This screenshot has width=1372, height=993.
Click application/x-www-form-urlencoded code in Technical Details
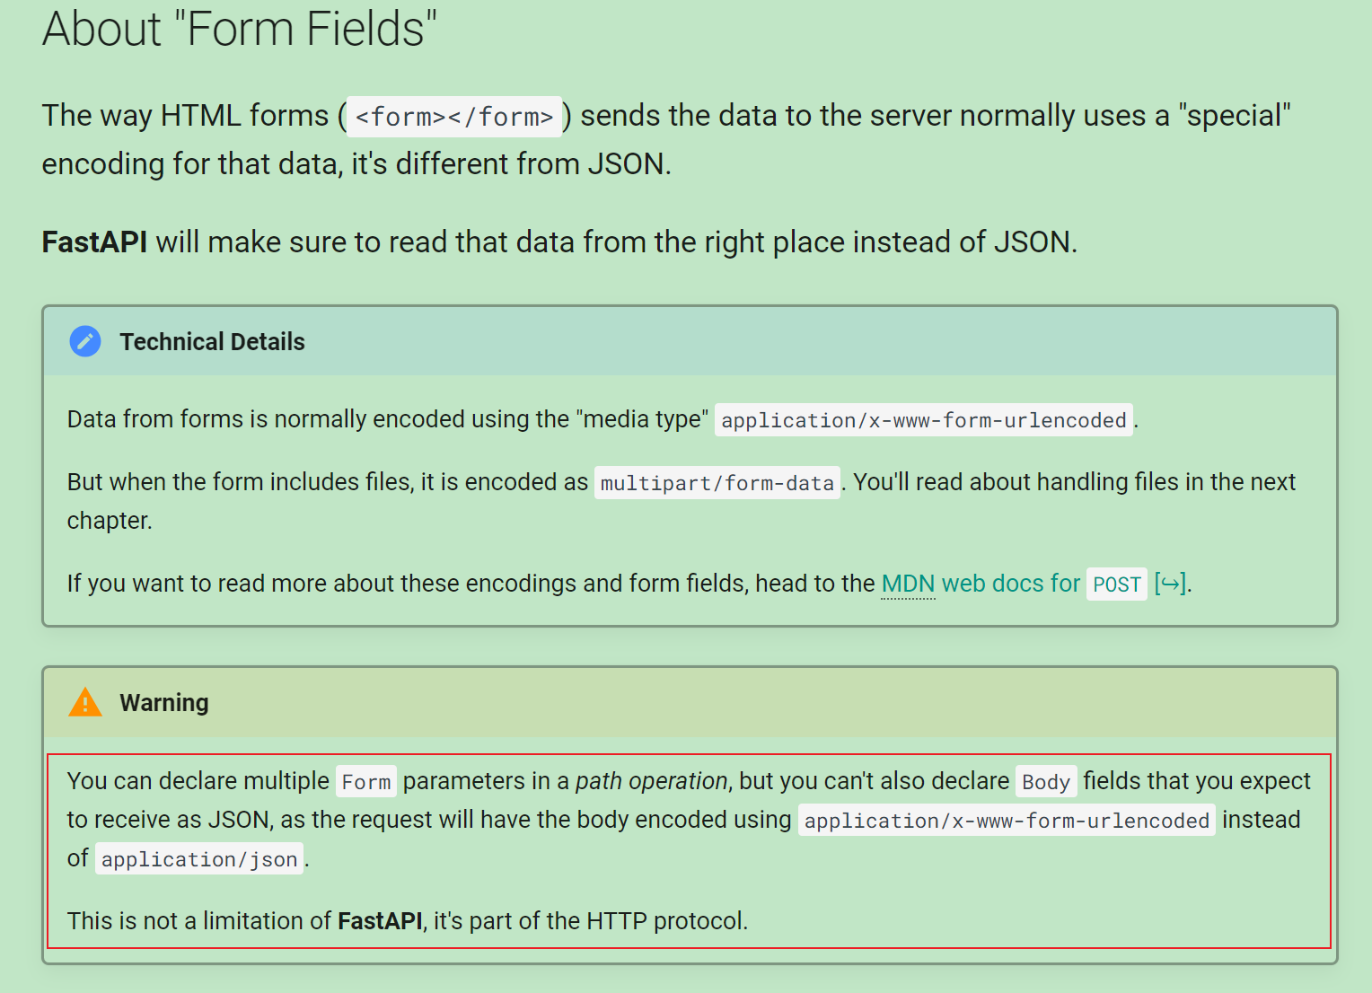pos(924,420)
